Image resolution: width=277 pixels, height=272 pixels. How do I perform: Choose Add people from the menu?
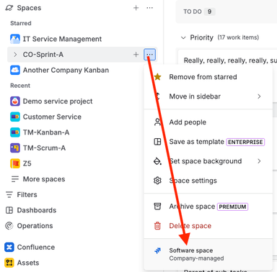point(208,122)
